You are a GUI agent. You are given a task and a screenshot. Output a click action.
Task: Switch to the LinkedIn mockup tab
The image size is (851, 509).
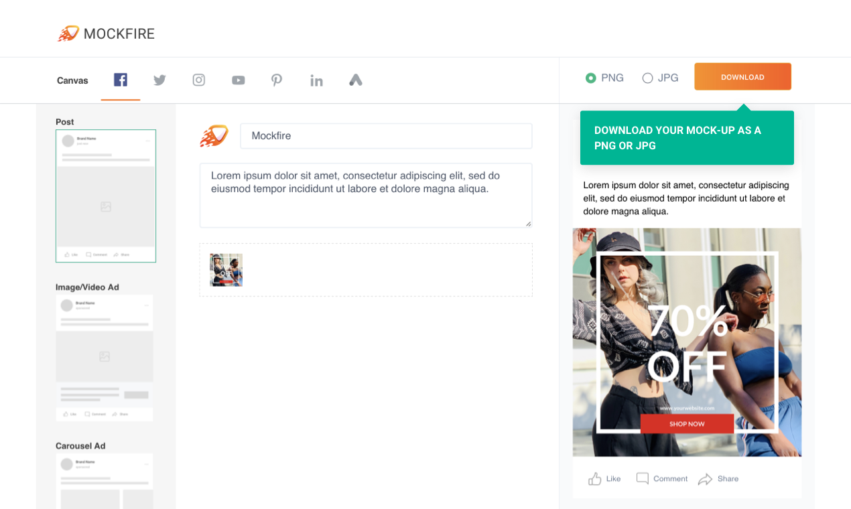[x=316, y=80]
